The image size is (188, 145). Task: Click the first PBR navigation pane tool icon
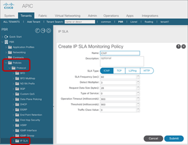[38, 31]
